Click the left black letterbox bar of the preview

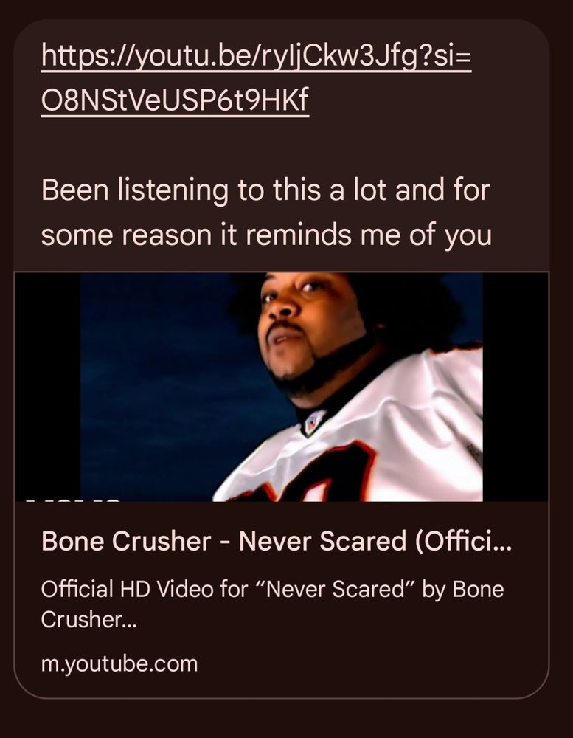coord(47,387)
